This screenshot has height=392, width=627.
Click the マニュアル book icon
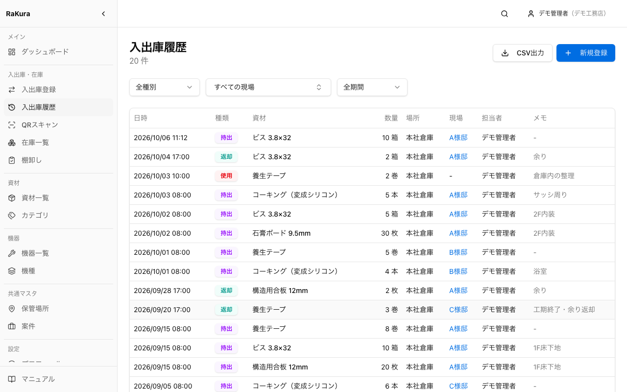[x=12, y=379]
